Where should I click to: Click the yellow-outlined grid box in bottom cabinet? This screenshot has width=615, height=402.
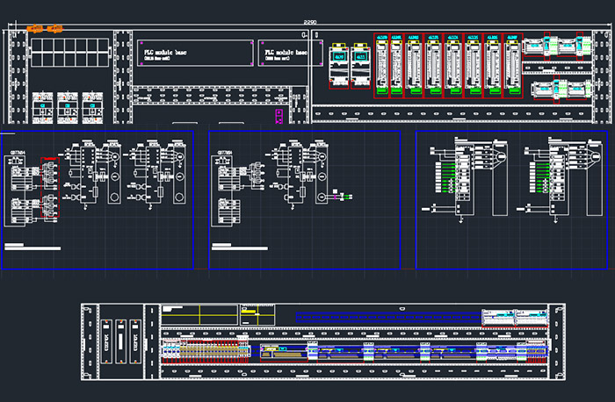(x=199, y=312)
